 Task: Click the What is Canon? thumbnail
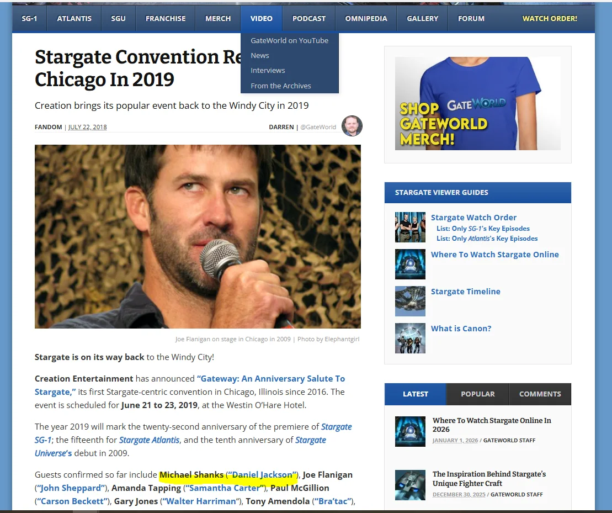click(x=410, y=338)
